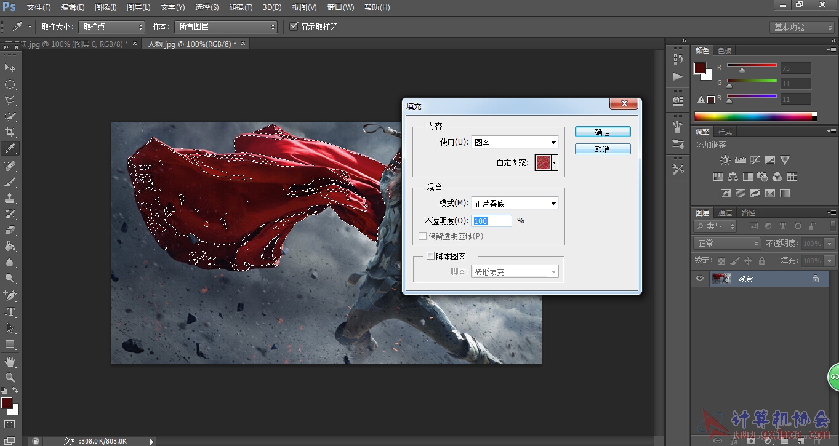
Task: Select the Path Selection tool
Action: pyautogui.click(x=10, y=328)
